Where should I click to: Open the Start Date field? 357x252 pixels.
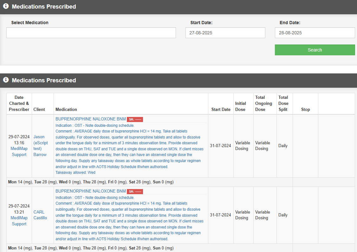(x=225, y=33)
